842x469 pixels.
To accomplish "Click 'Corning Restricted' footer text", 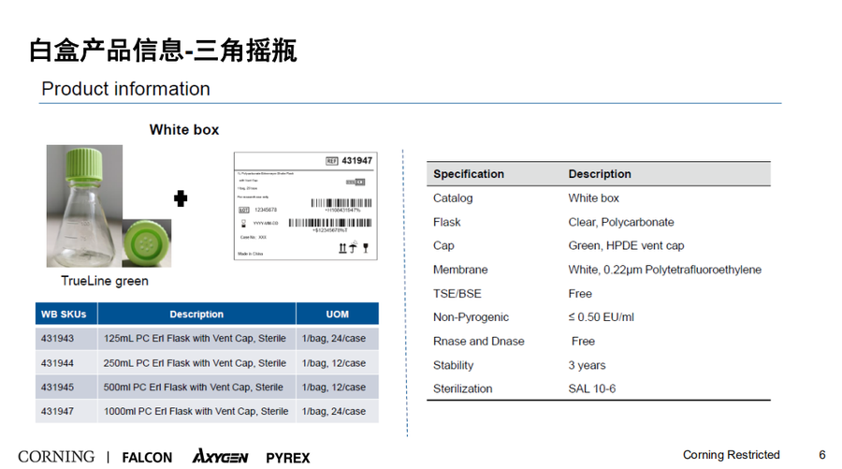I will (x=731, y=455).
